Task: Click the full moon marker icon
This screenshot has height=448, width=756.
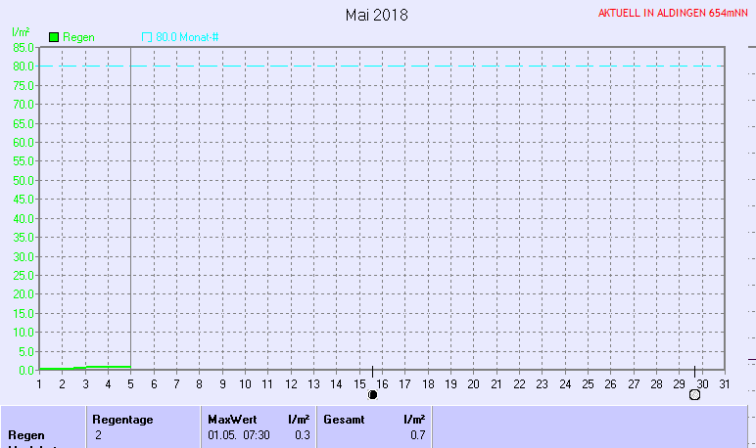Action: [694, 395]
